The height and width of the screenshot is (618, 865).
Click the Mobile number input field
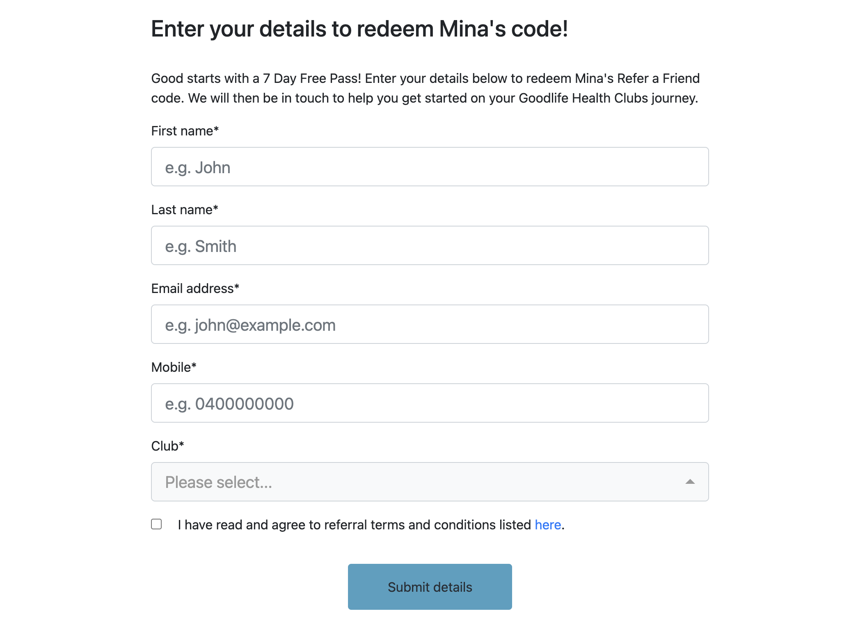[x=430, y=403]
